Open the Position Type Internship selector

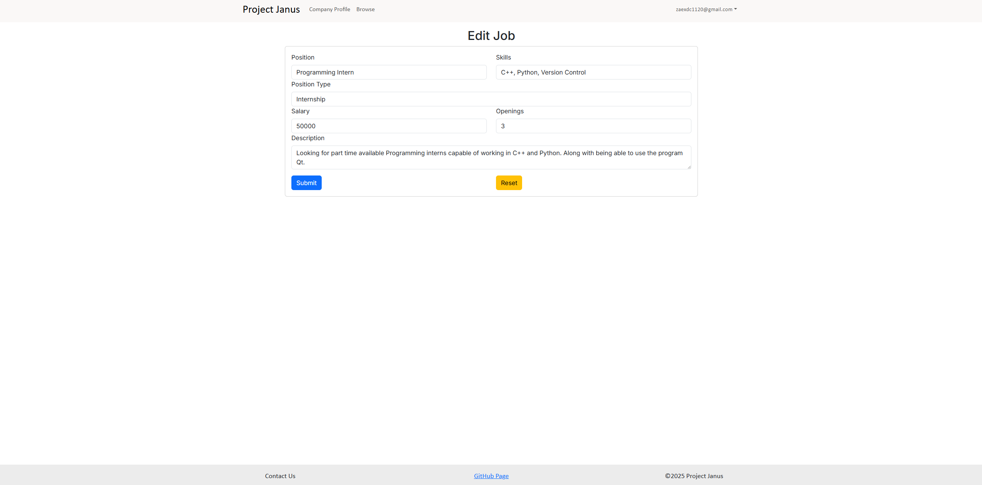[491, 99]
